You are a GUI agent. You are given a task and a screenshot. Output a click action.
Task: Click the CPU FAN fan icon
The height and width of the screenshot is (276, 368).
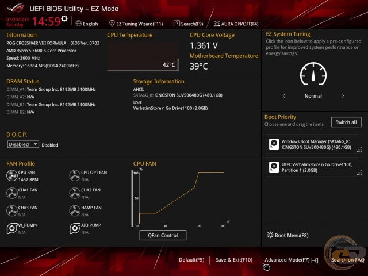click(x=11, y=175)
